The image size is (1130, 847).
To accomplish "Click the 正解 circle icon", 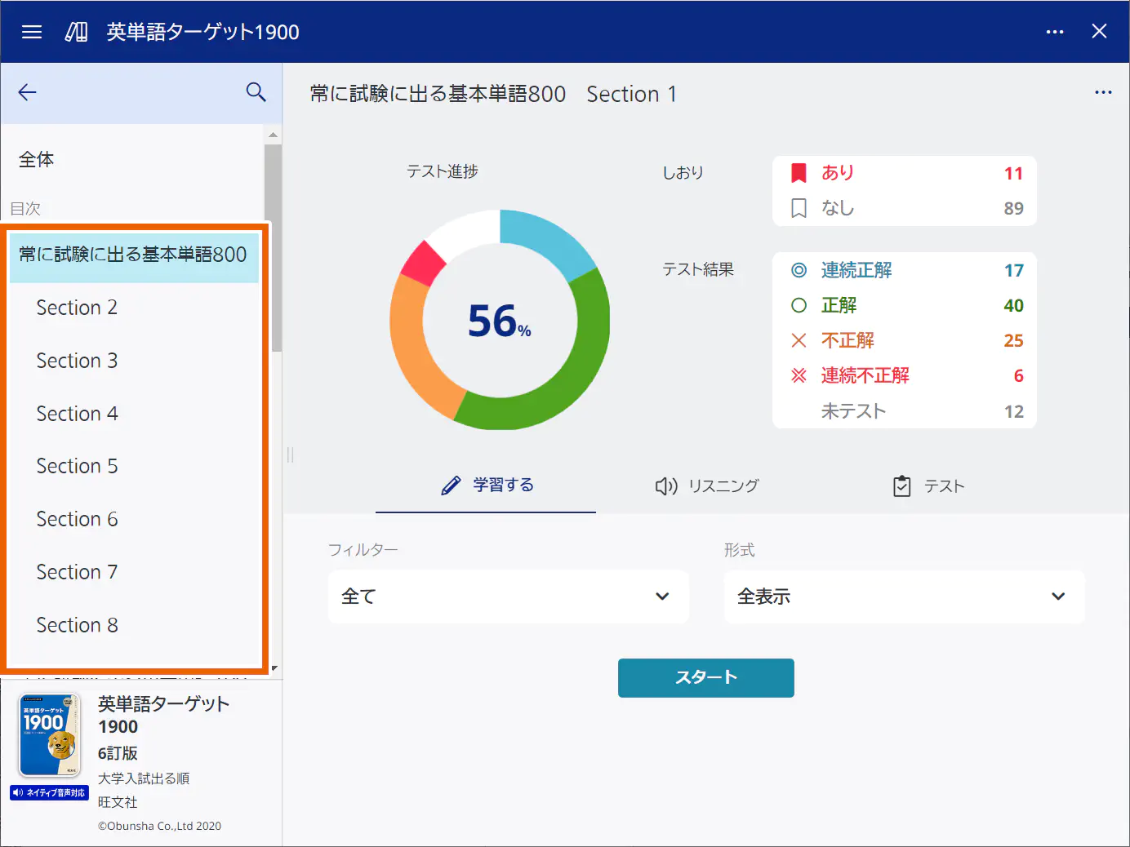I will coord(799,305).
